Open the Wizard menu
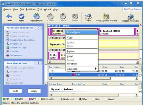The image size is (143, 105). (x=47, y=9)
